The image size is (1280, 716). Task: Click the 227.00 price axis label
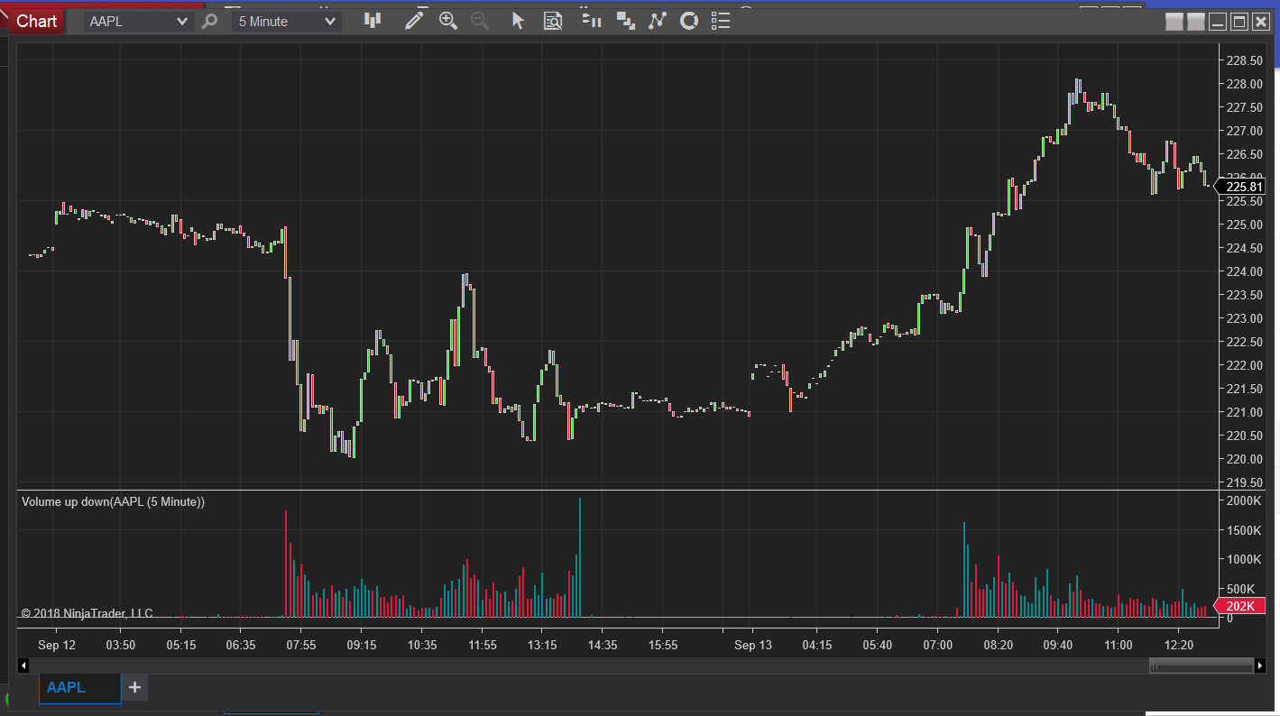(x=1244, y=131)
